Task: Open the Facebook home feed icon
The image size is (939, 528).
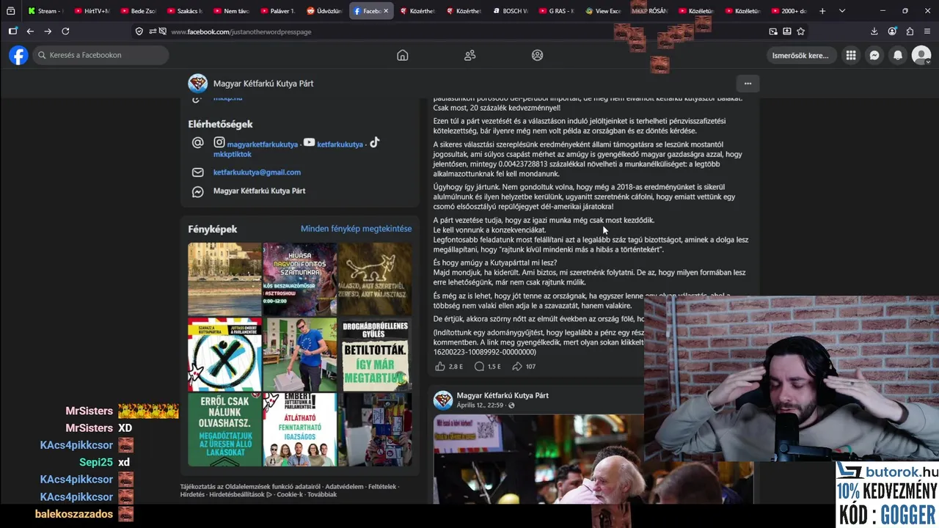Action: (x=402, y=55)
